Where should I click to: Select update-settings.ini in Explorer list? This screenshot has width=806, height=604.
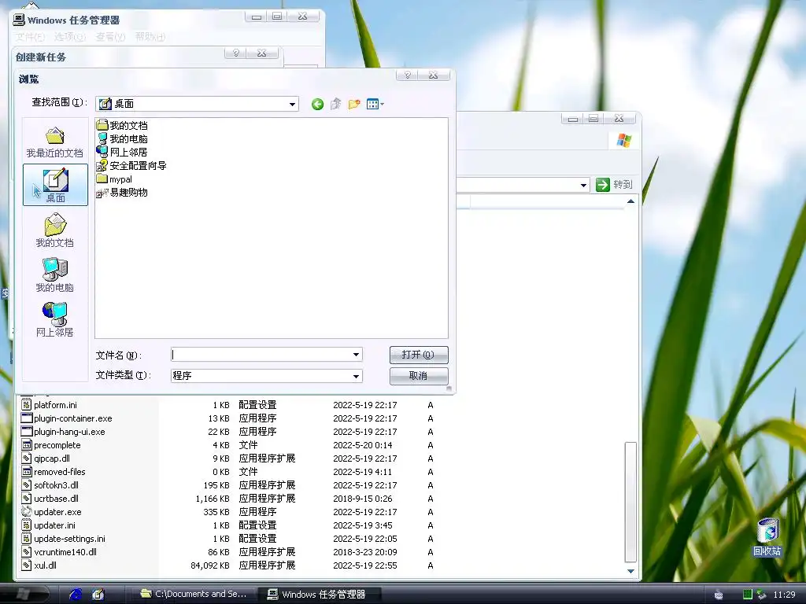coord(63,538)
